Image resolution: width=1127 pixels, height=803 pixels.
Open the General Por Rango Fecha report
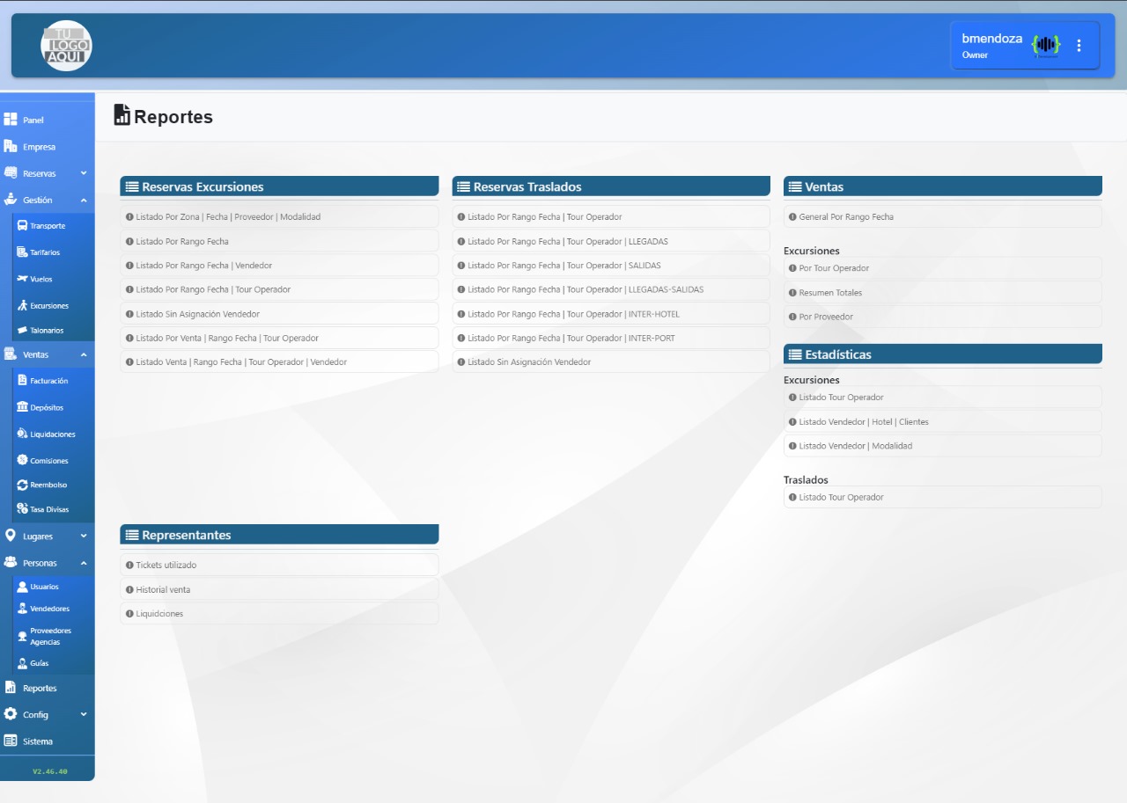pyautogui.click(x=845, y=217)
